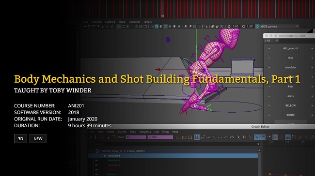Click the exposure reset icon beside 0.00

(x=229, y=27)
